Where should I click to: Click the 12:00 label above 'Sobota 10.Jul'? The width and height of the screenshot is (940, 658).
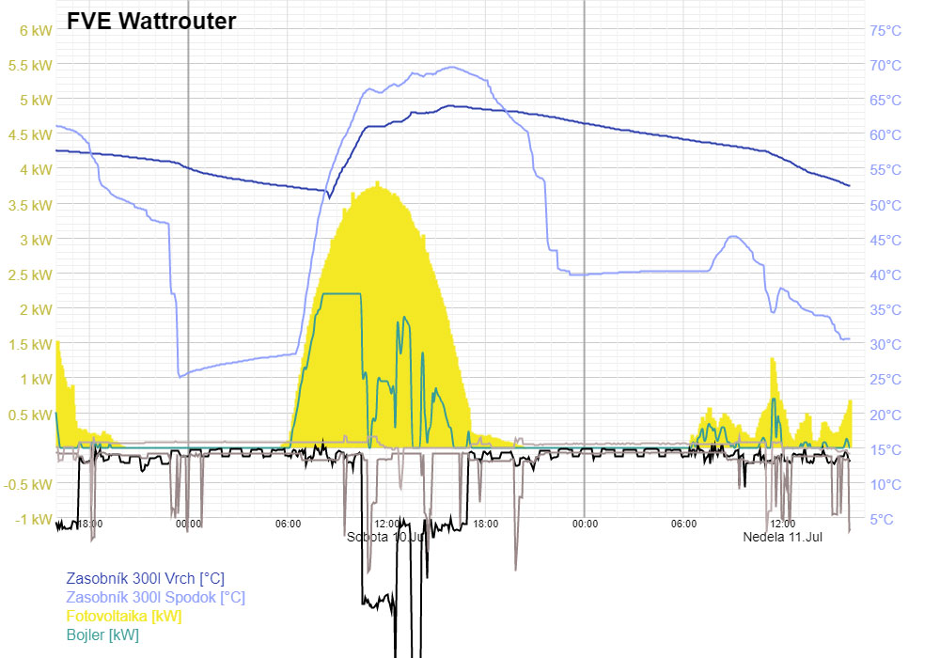[386, 524]
